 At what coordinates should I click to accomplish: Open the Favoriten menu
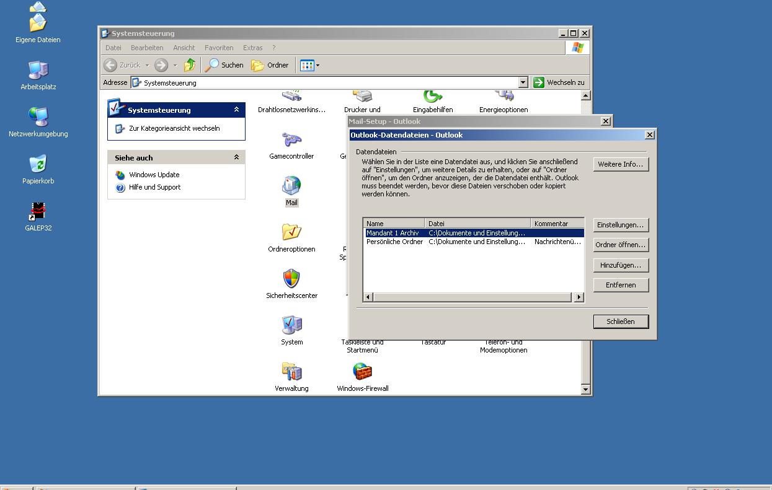[219, 48]
